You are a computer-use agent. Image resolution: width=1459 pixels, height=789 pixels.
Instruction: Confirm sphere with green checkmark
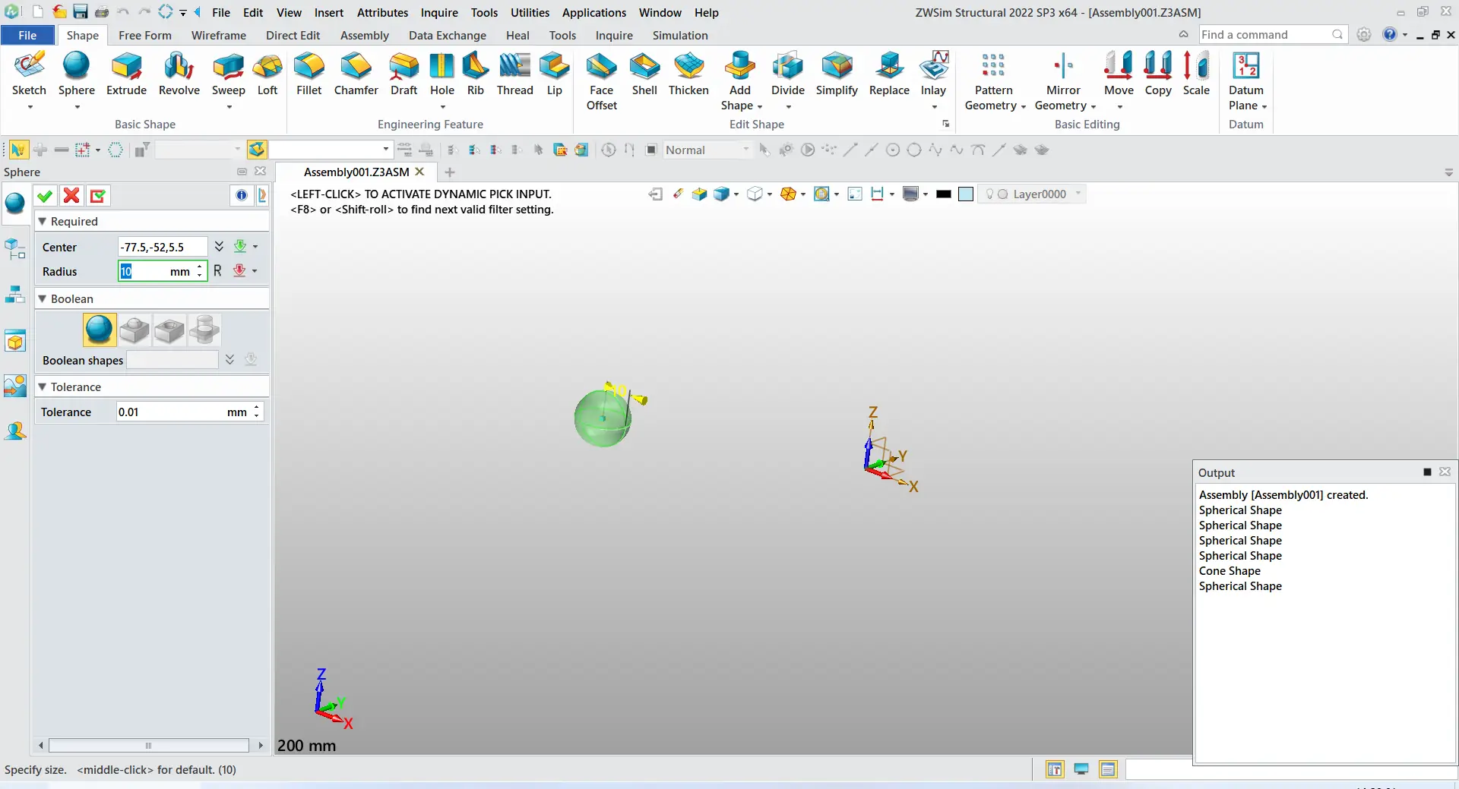click(x=45, y=196)
